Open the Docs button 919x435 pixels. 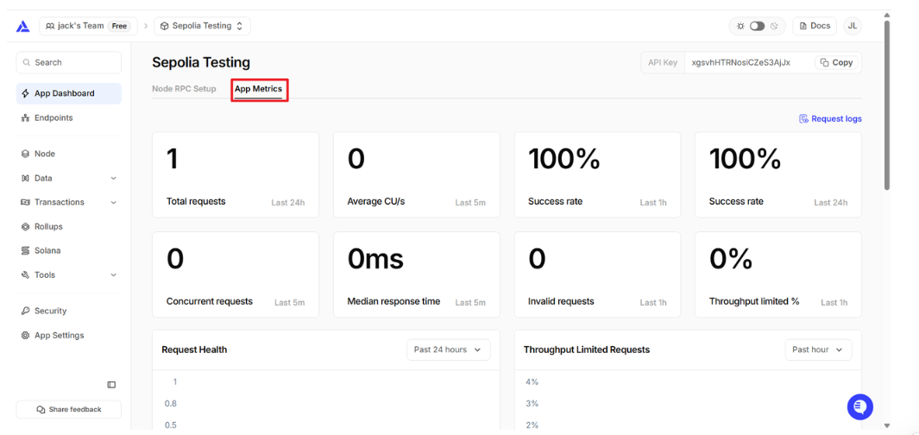tap(815, 26)
